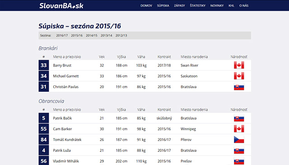Click the Brankári section heading

click(48, 48)
